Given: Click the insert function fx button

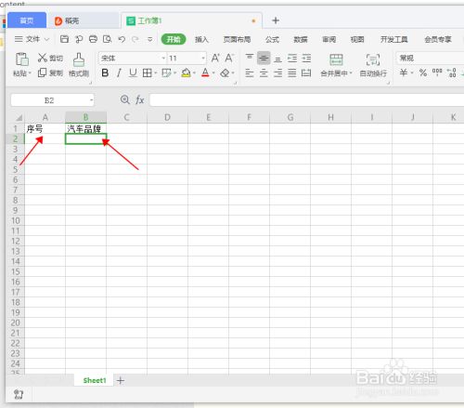Looking at the screenshot, I should click(x=140, y=99).
